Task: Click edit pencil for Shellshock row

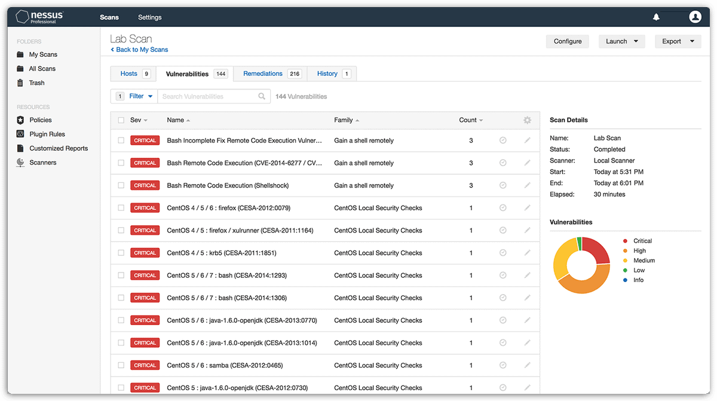Action: coord(527,185)
